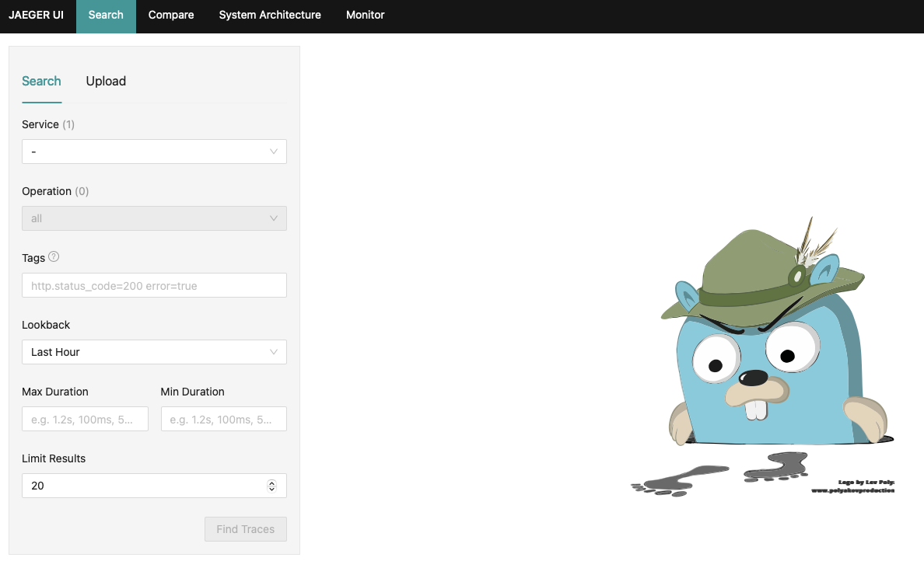Viewport: 924px width, 575px height.
Task: Click the stepper arrows in Limit Results
Action: [271, 486]
